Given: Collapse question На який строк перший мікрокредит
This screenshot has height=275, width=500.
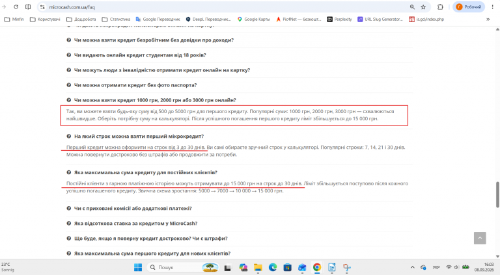Looking at the screenshot, I should click(x=139, y=137).
